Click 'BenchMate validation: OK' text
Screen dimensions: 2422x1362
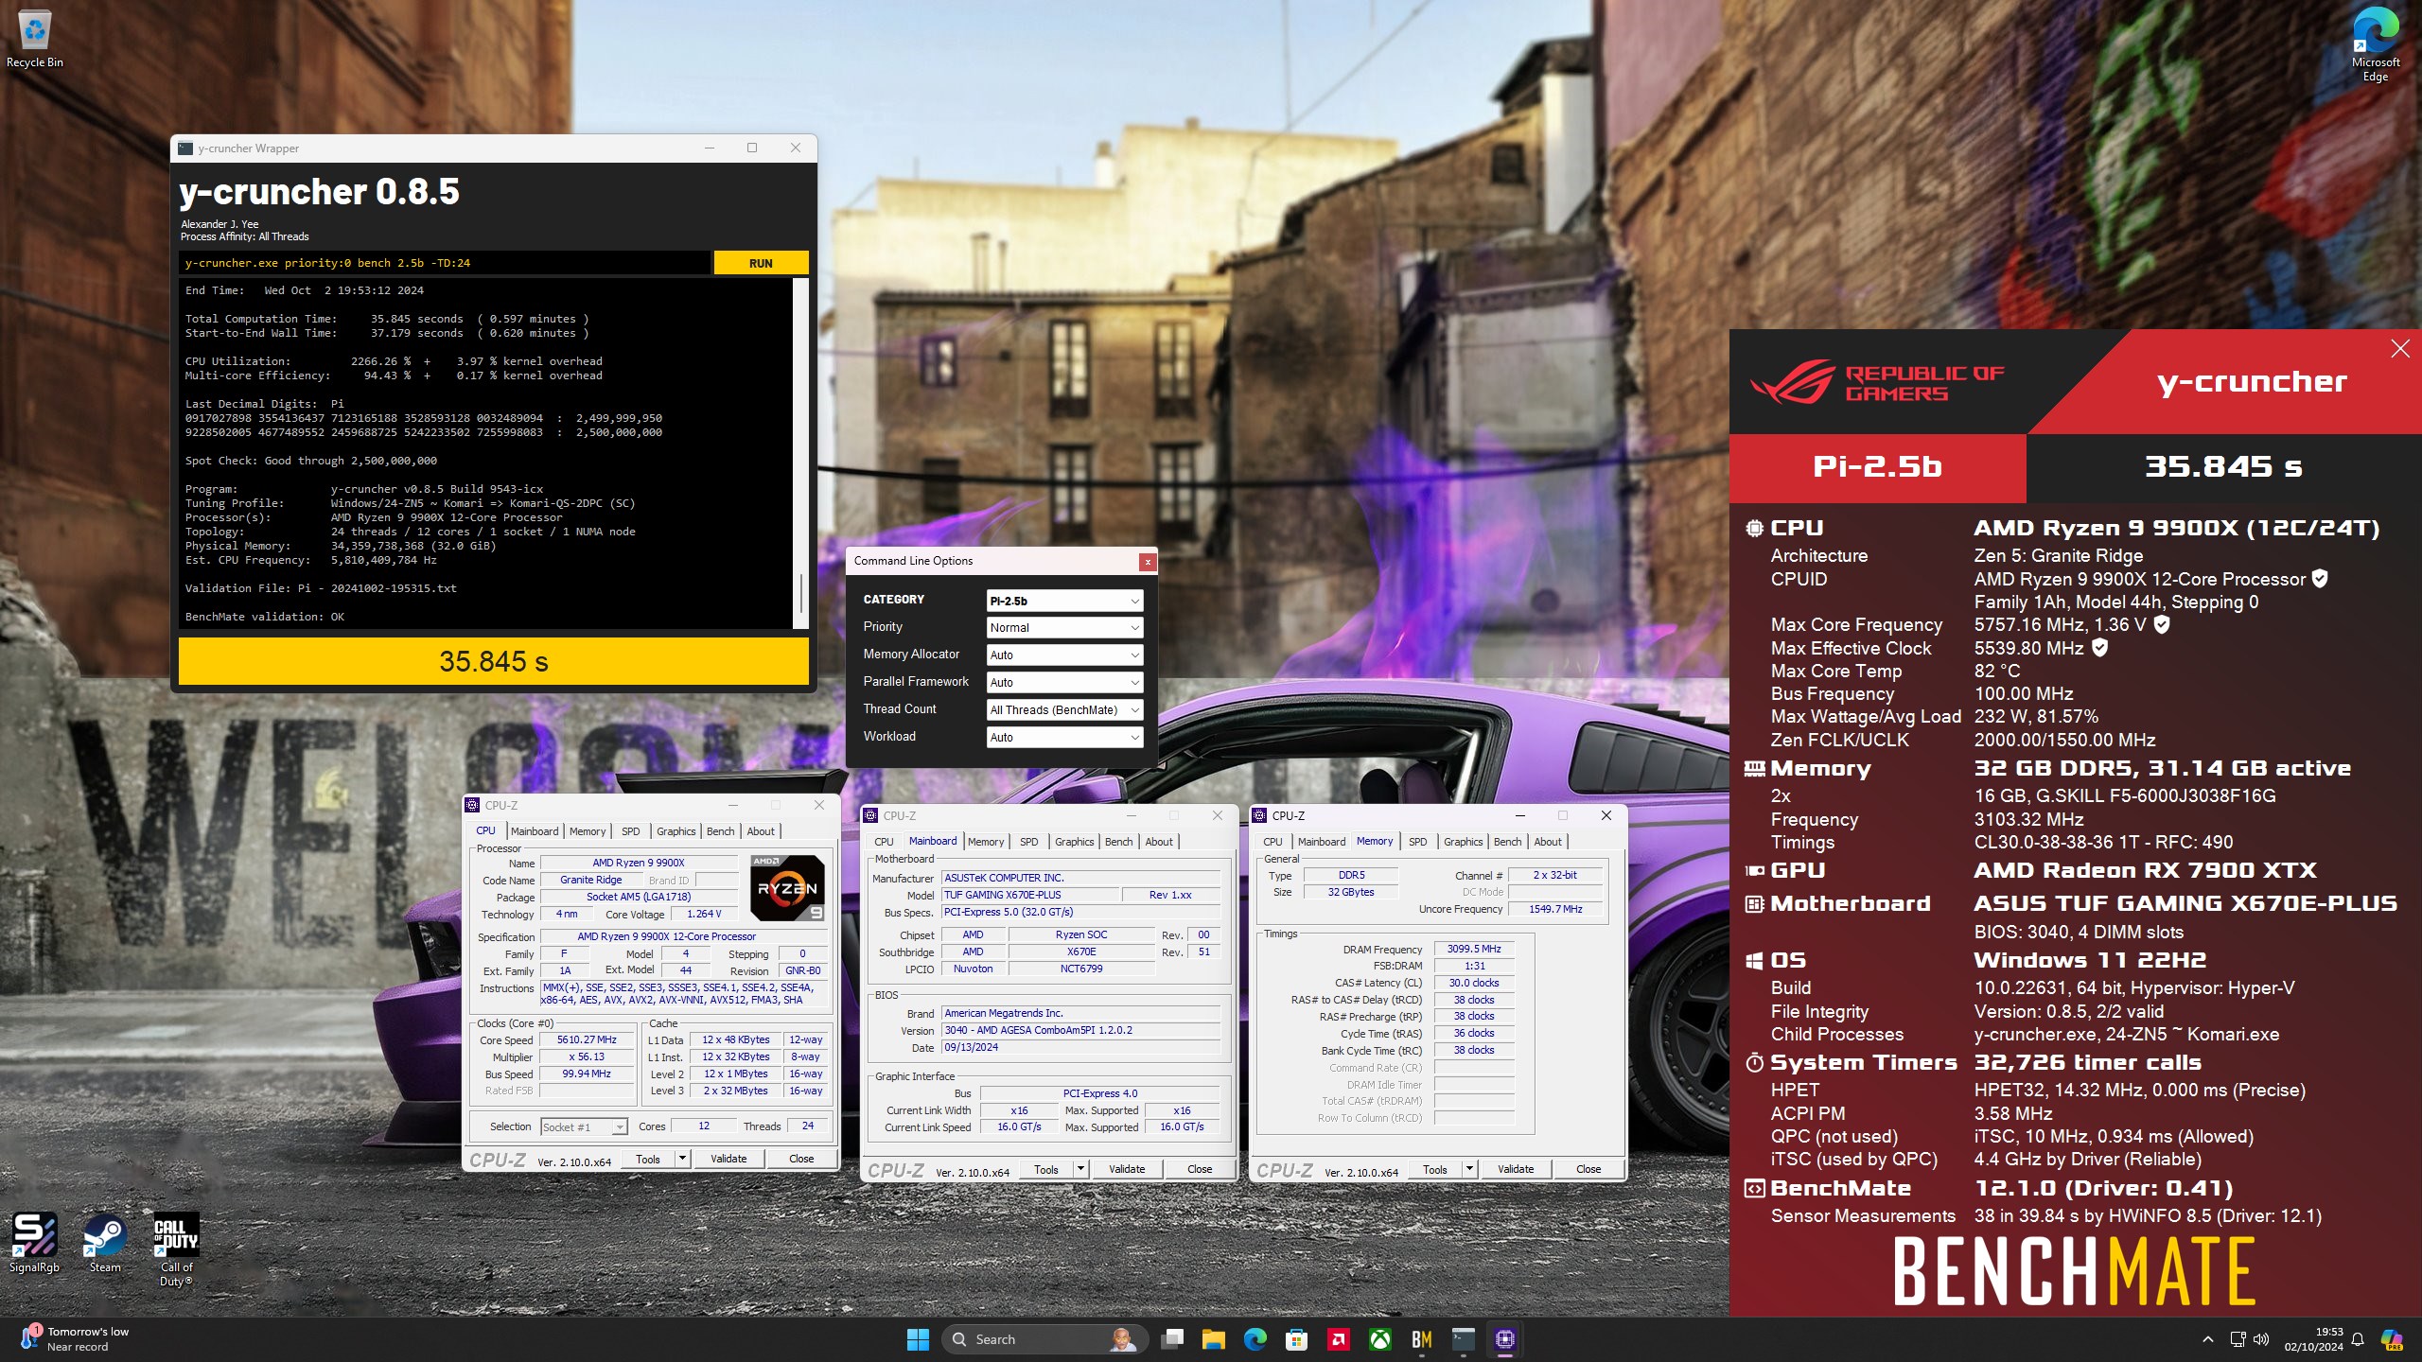(265, 617)
